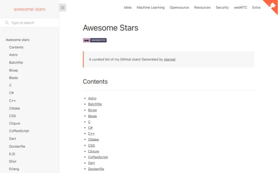Open the webRTC navbar item
The height and width of the screenshot is (173, 278).
point(240,8)
